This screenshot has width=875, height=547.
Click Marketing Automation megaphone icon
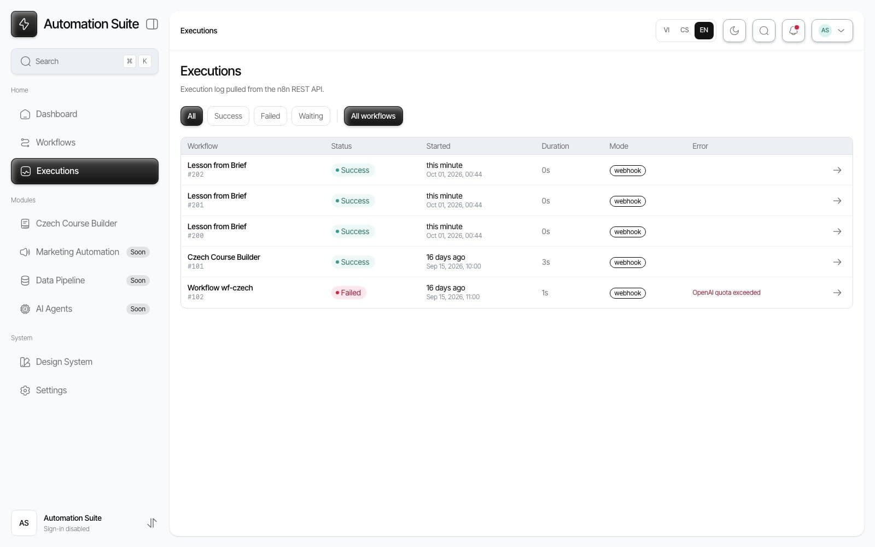(x=25, y=252)
